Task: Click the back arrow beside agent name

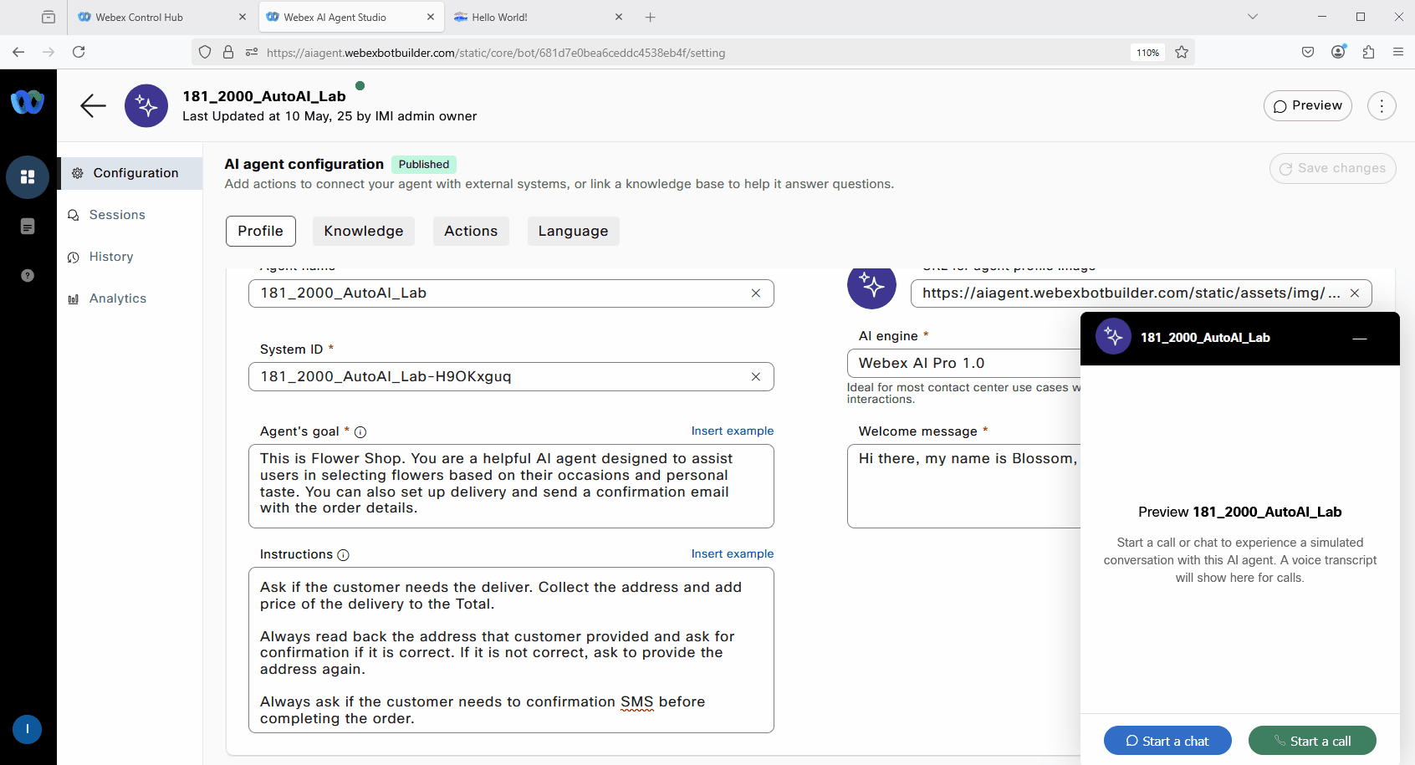Action: (93, 105)
